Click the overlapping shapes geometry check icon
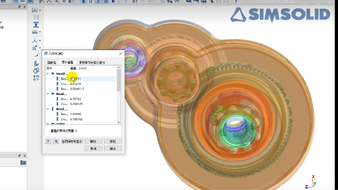Image resolution: width=338 pixels, height=190 pixels. point(36,71)
